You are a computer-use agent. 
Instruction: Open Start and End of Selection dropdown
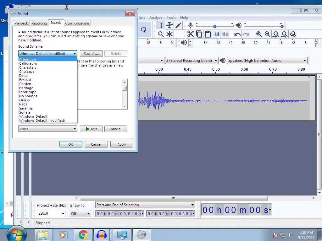click(145, 205)
